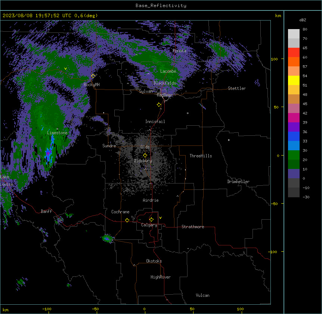The height and width of the screenshot is (314, 322).
Task: Click the yellow V marker east of Calgary
Action: pyautogui.click(x=160, y=218)
